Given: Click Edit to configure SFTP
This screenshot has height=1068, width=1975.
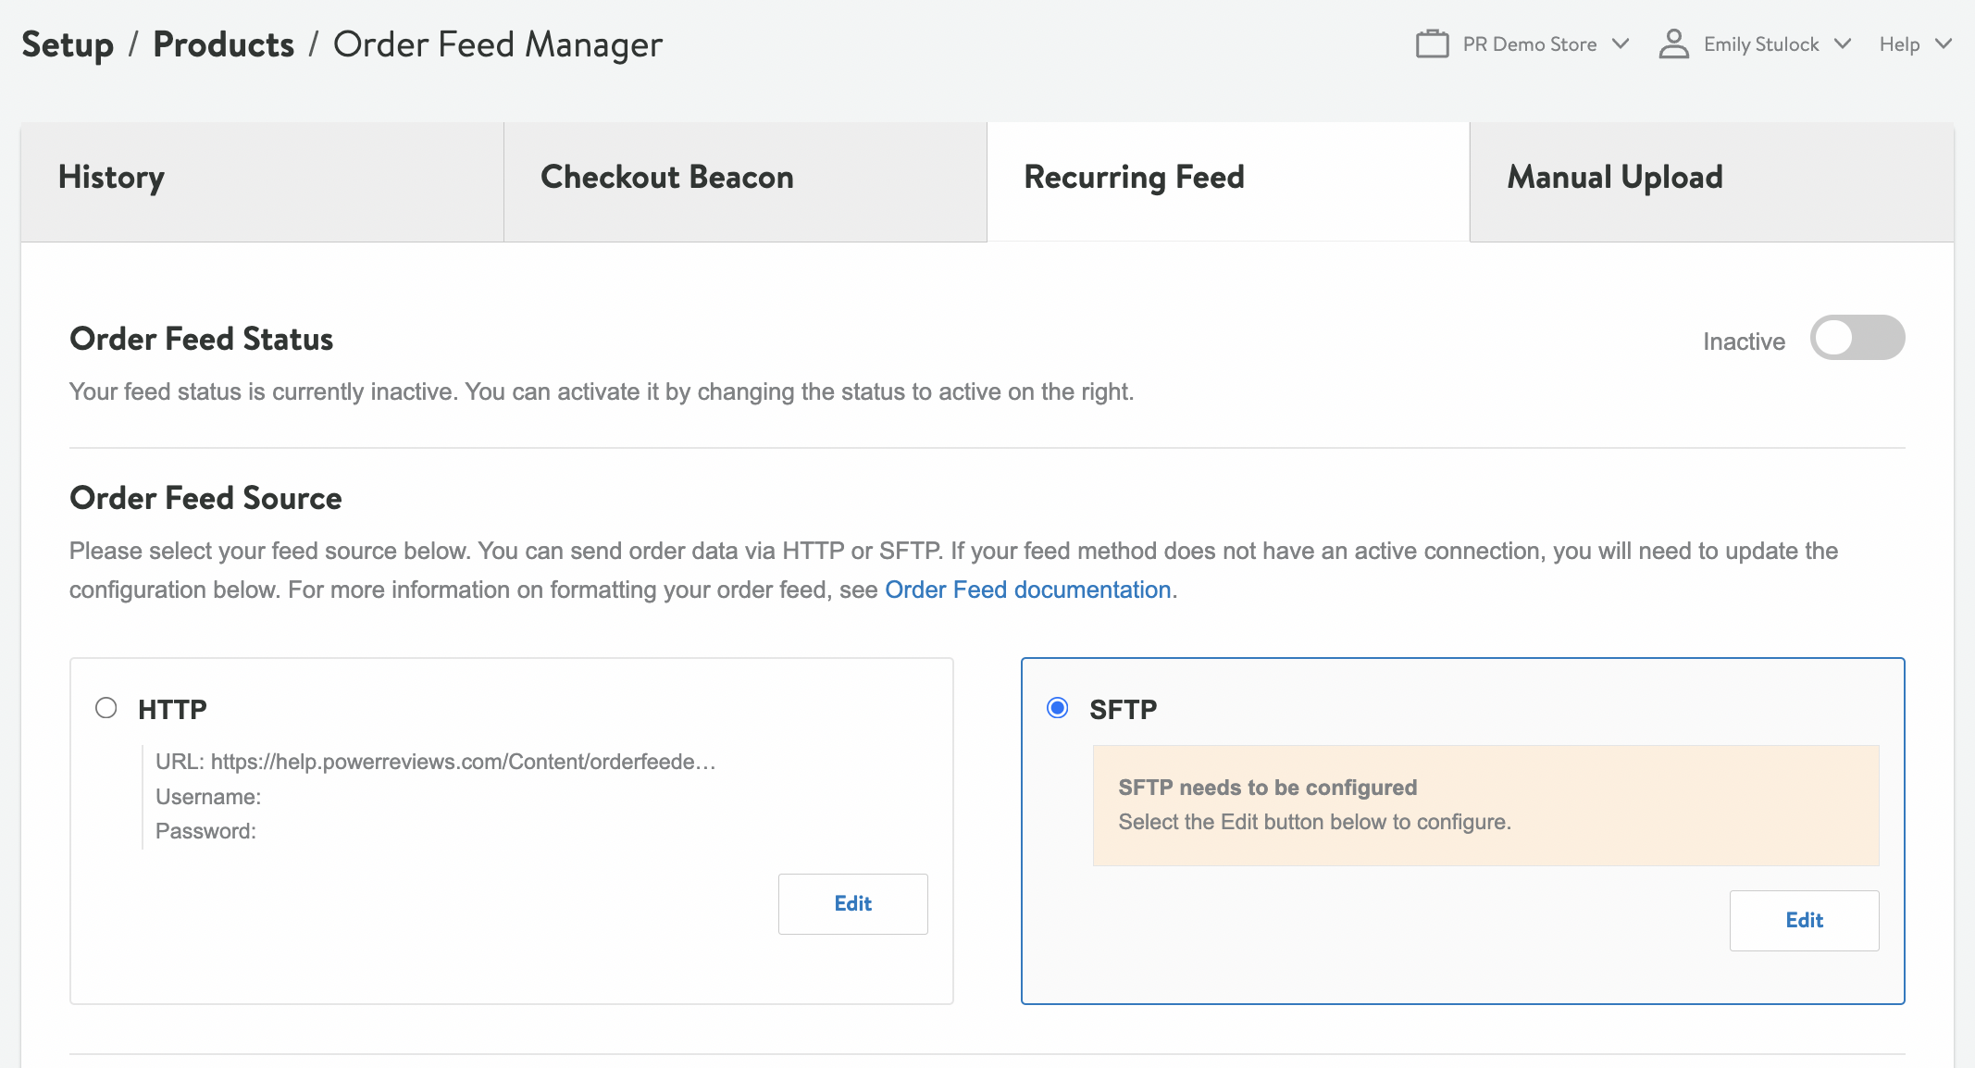Looking at the screenshot, I should pyautogui.click(x=1803, y=920).
